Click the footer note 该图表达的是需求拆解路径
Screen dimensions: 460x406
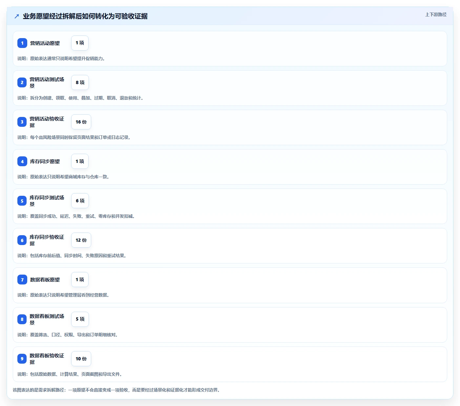click(x=116, y=390)
